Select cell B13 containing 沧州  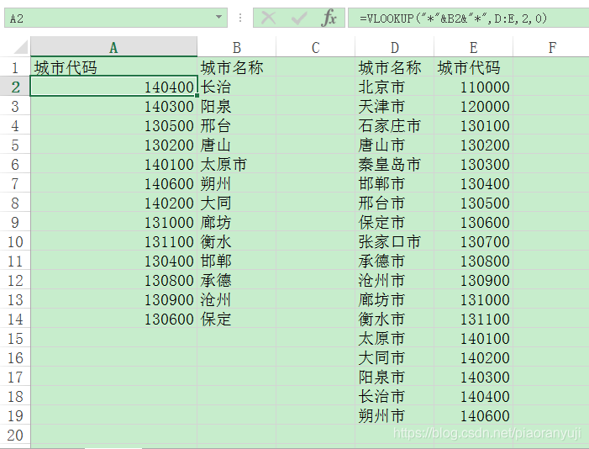237,299
